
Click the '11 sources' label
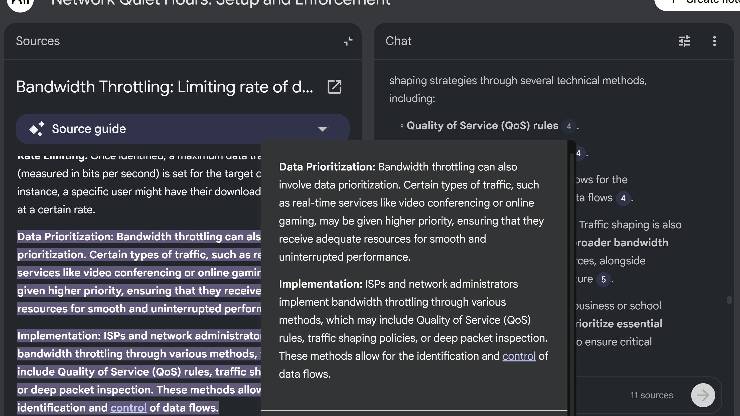pos(652,395)
